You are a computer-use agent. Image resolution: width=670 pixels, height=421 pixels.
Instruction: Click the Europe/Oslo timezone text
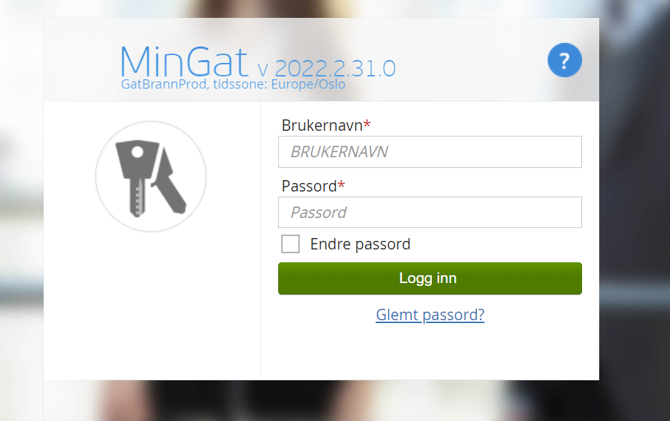point(308,84)
